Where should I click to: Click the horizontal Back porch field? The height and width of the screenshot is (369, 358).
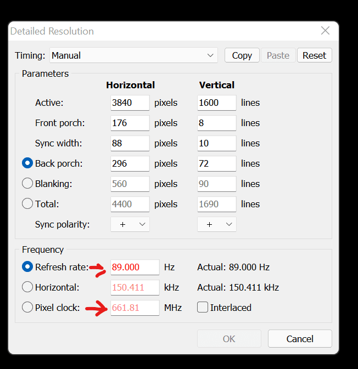point(130,163)
